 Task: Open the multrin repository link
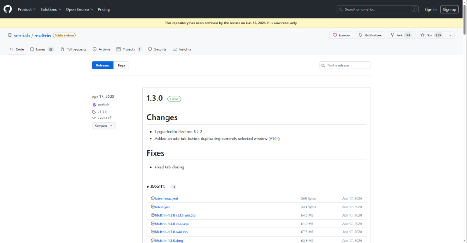42,36
